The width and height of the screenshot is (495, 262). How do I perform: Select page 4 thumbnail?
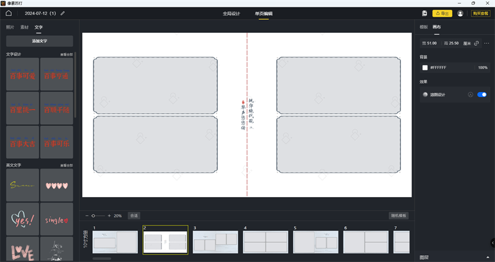(x=265, y=242)
